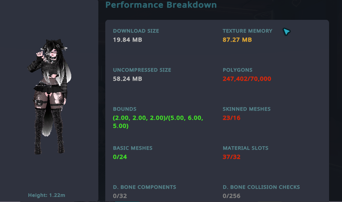Select the D. Bone Components label

point(144,187)
